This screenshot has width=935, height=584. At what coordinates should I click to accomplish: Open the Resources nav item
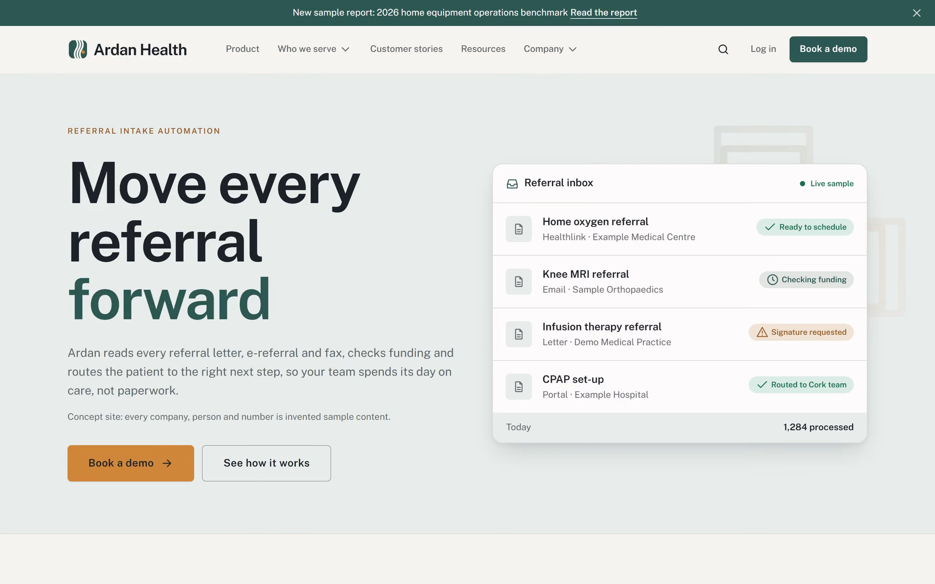483,49
